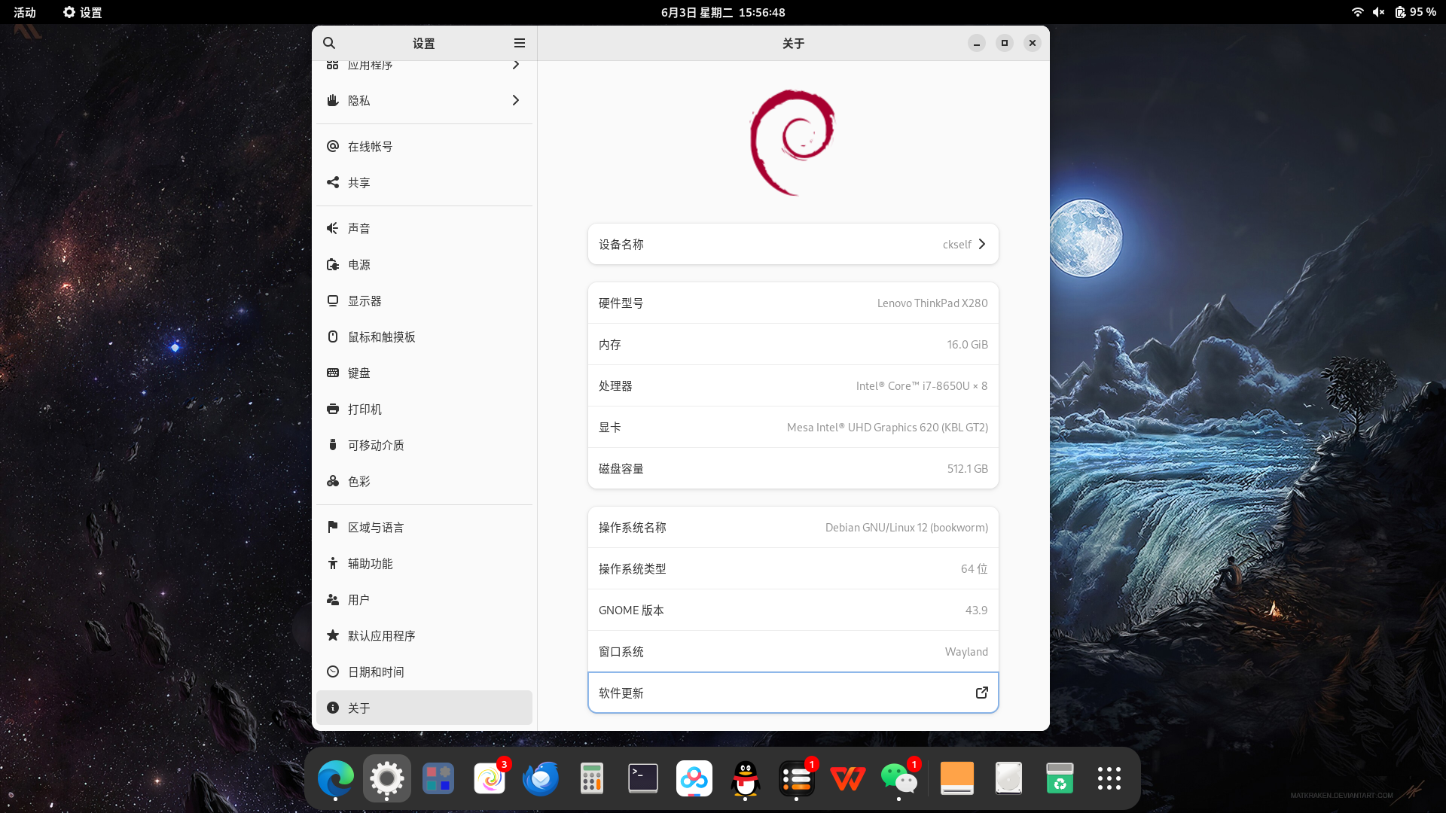The width and height of the screenshot is (1446, 813).
Task: Open the colorful swirl app with badge 3
Action: (490, 778)
